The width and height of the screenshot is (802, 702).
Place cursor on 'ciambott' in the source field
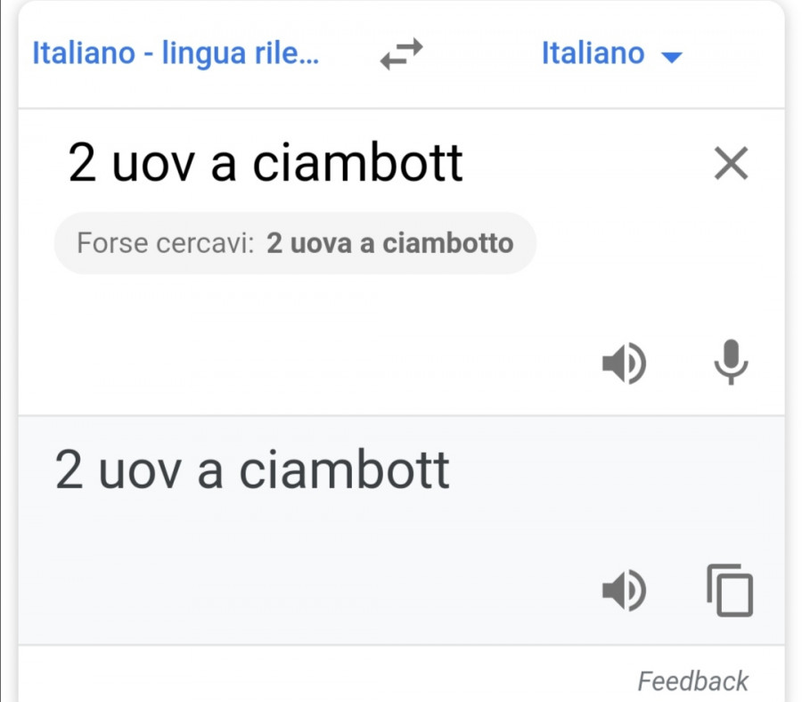[x=358, y=164]
